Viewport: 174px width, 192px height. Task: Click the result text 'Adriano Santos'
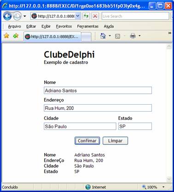pos(90,155)
